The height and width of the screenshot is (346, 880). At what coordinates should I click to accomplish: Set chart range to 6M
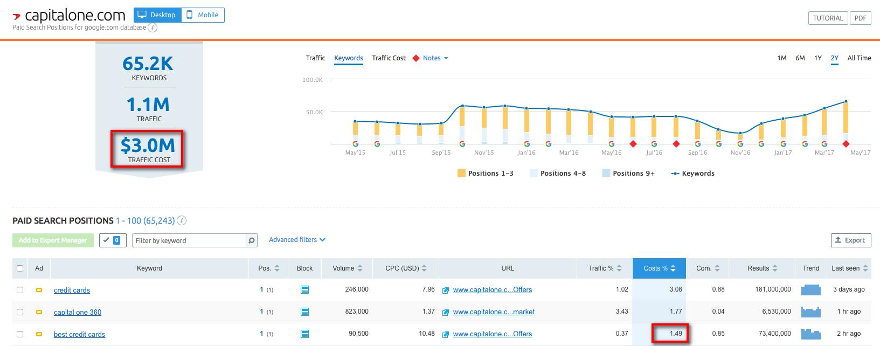800,58
